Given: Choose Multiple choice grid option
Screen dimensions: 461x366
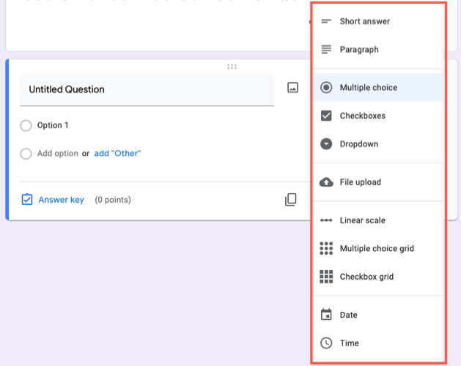Looking at the screenshot, I should (377, 249).
